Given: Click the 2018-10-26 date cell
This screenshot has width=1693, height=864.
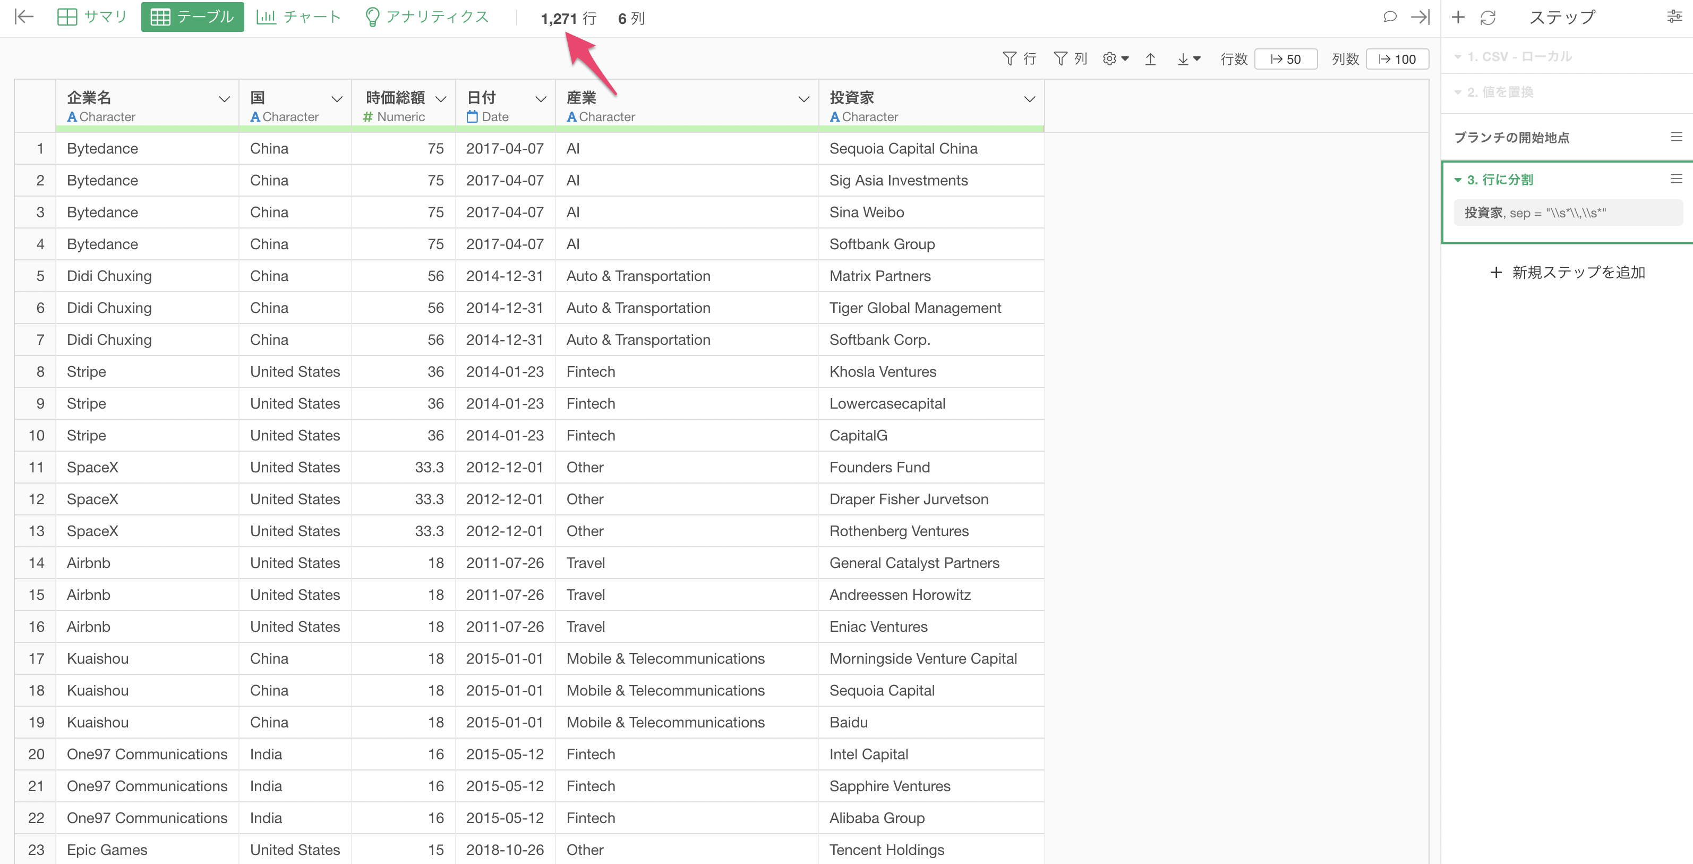Looking at the screenshot, I should pyautogui.click(x=506, y=850).
